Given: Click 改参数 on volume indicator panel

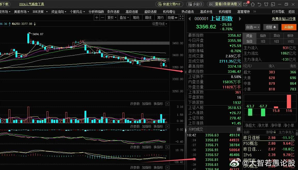Looking at the screenshot, I should (x=135, y=104).
